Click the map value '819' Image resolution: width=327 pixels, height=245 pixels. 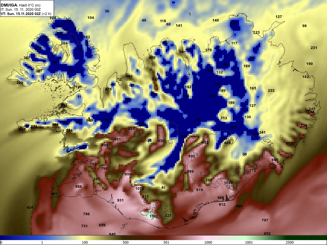point(199,190)
